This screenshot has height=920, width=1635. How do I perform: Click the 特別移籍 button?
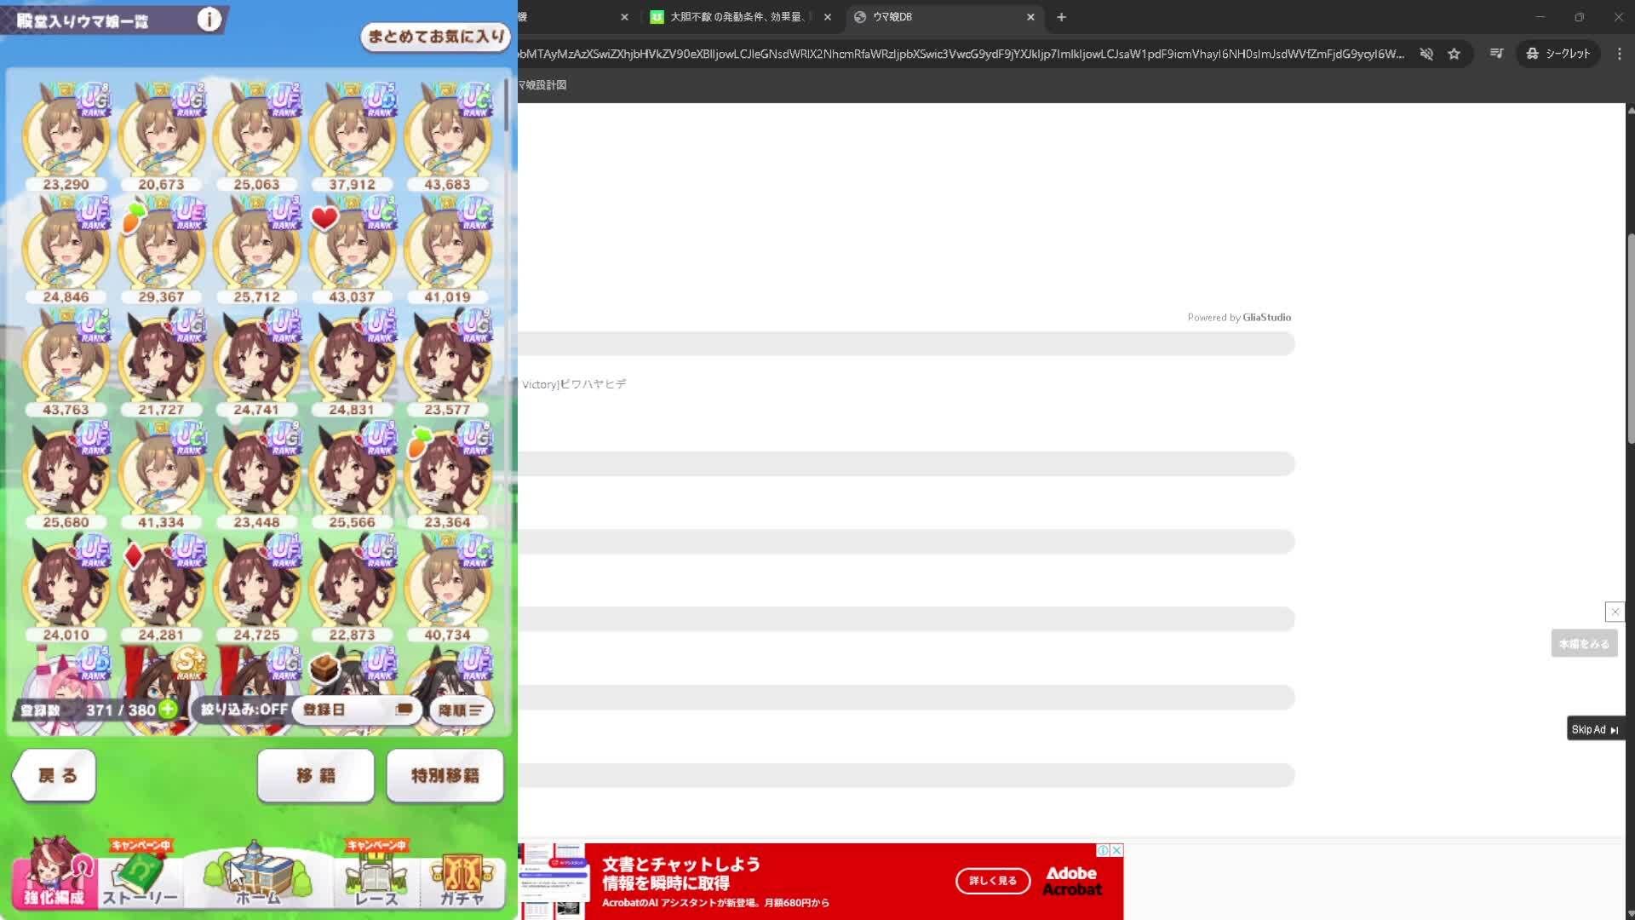pyautogui.click(x=445, y=775)
